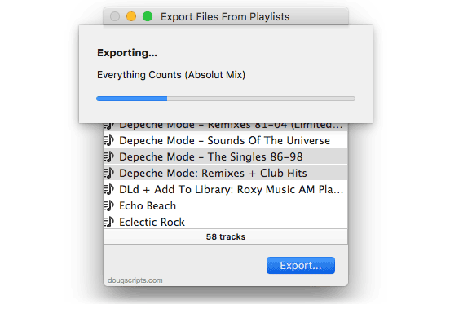Screen dimensions: 450x313
Task: Click the Export Files From Playlists title bar
Action: coord(226,16)
